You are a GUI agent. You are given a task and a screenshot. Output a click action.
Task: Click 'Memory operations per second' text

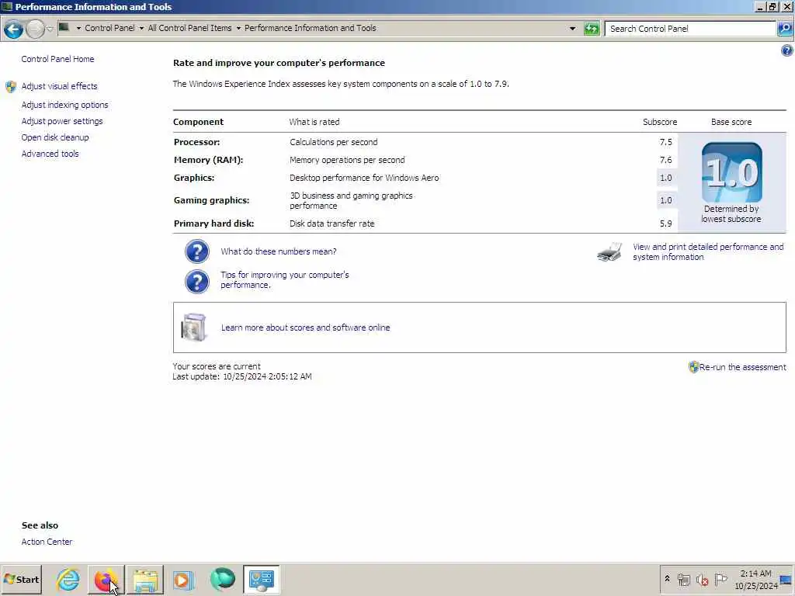pyautogui.click(x=347, y=160)
